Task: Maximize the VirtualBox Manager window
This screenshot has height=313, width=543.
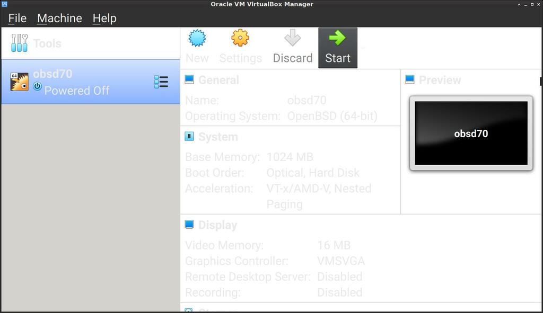Action: coord(532,4)
